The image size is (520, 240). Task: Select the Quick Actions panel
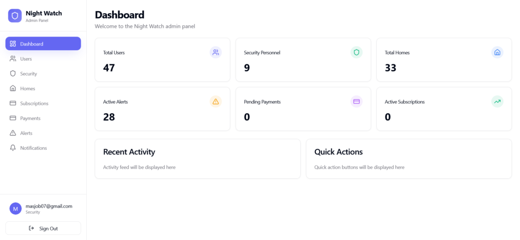point(408,158)
